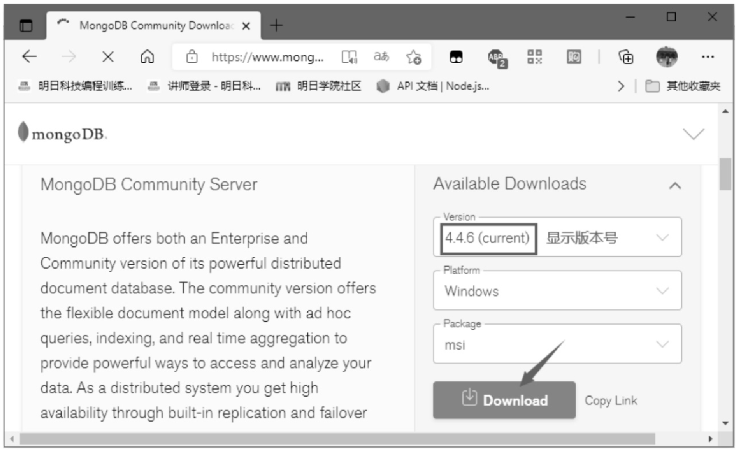738x452 pixels.
Task: Open the collections icon
Action: coord(626,57)
